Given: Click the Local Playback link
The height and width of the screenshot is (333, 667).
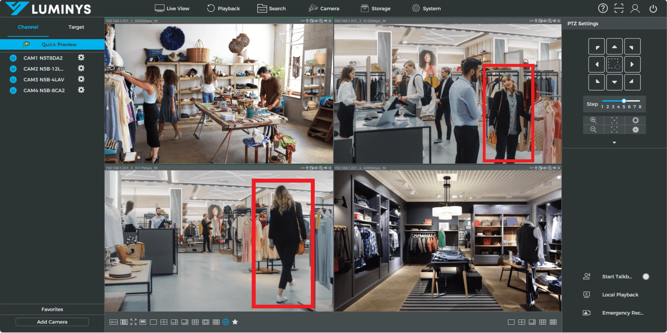Looking at the screenshot, I should [x=620, y=295].
